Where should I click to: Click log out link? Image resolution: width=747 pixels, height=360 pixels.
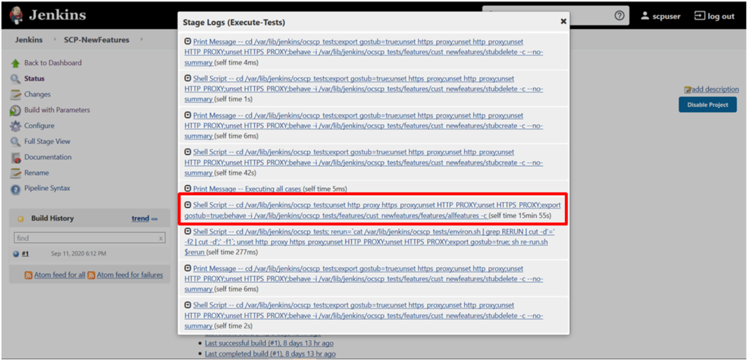[721, 16]
